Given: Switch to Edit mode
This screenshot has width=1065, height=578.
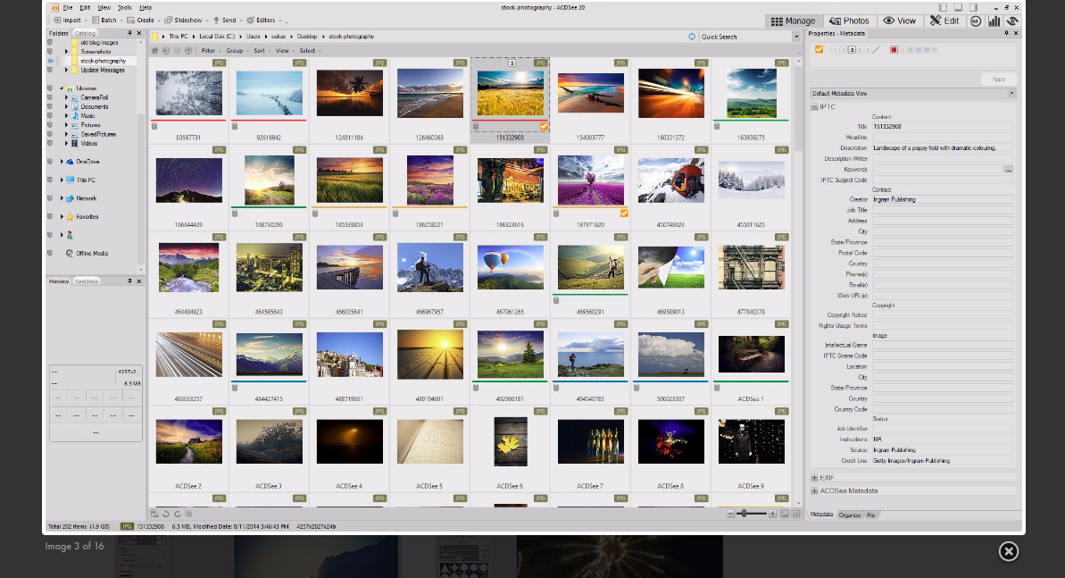Looking at the screenshot, I should click(944, 21).
